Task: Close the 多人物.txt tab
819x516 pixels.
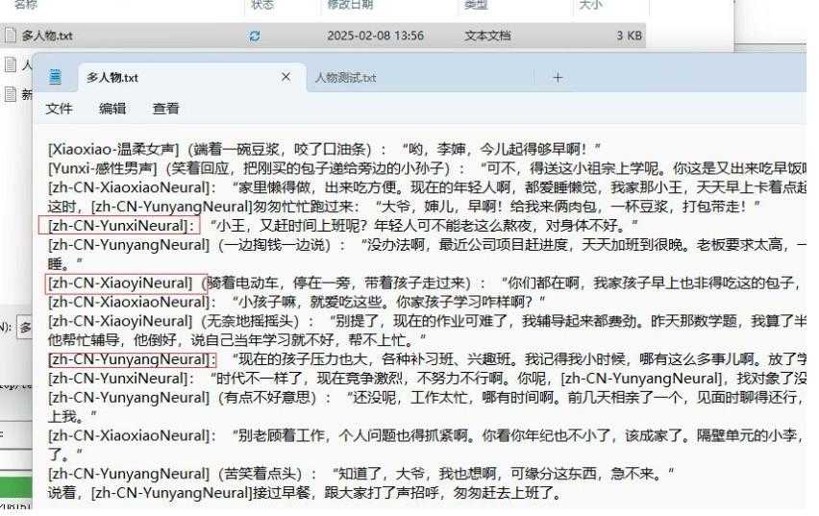Action: pyautogui.click(x=285, y=77)
